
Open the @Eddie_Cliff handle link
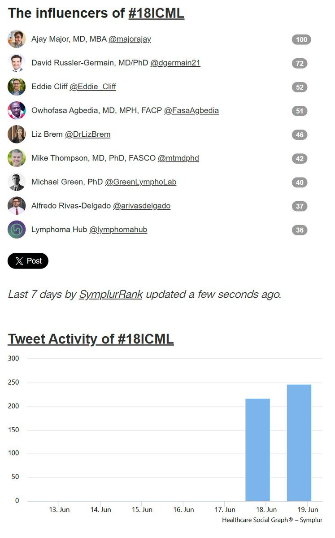point(93,87)
